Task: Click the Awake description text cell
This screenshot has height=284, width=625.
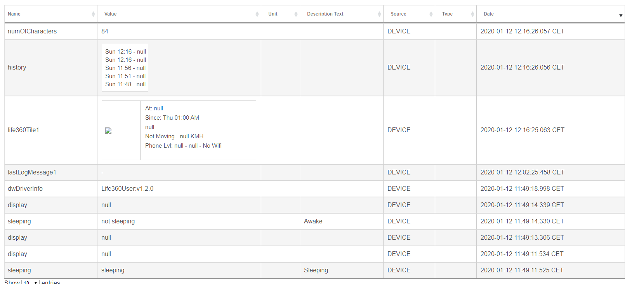Action: tap(342, 221)
